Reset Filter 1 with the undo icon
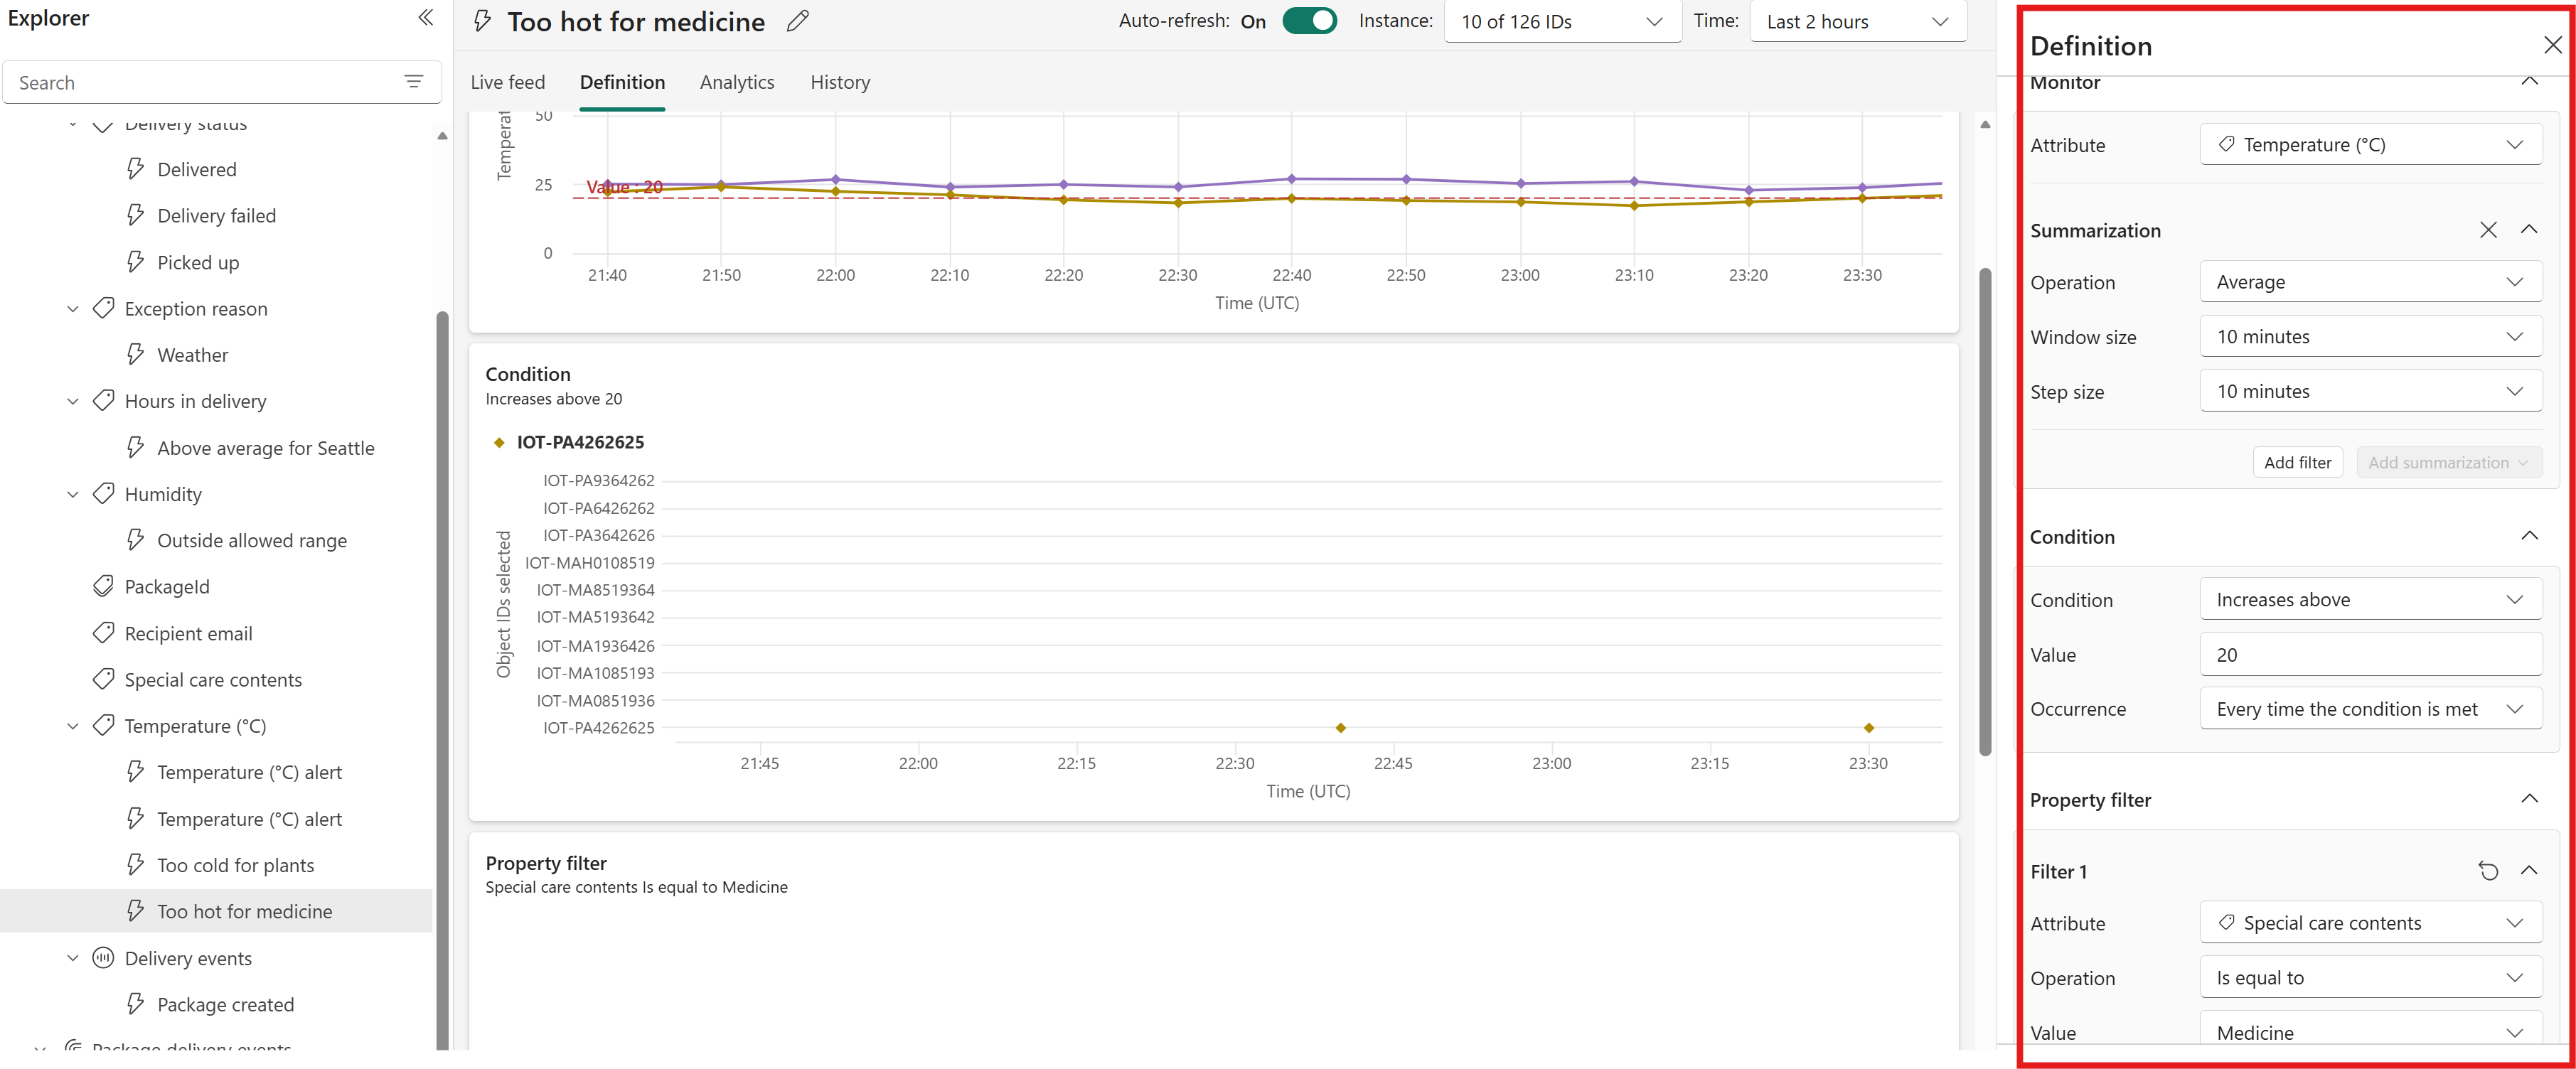The image size is (2576, 1069). (2488, 871)
